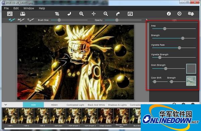Undo the last action
This screenshot has height=131, width=201.
click(x=69, y=14)
